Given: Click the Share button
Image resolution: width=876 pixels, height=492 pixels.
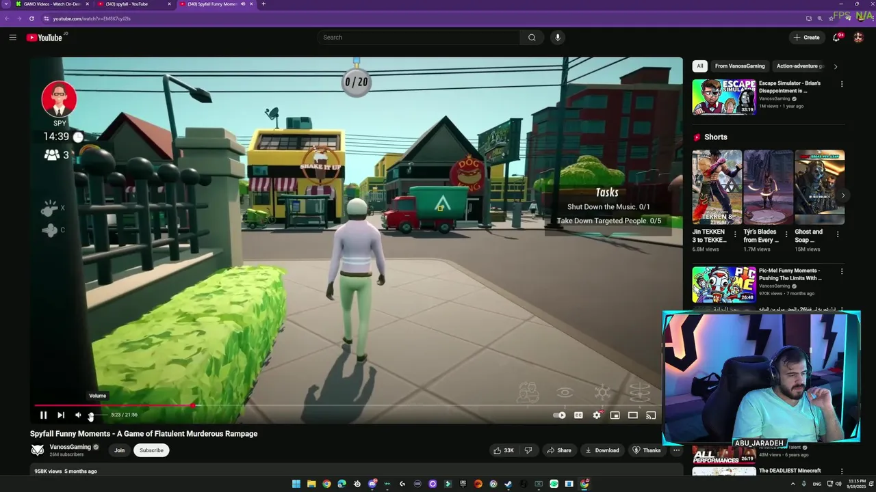Looking at the screenshot, I should click(558, 450).
